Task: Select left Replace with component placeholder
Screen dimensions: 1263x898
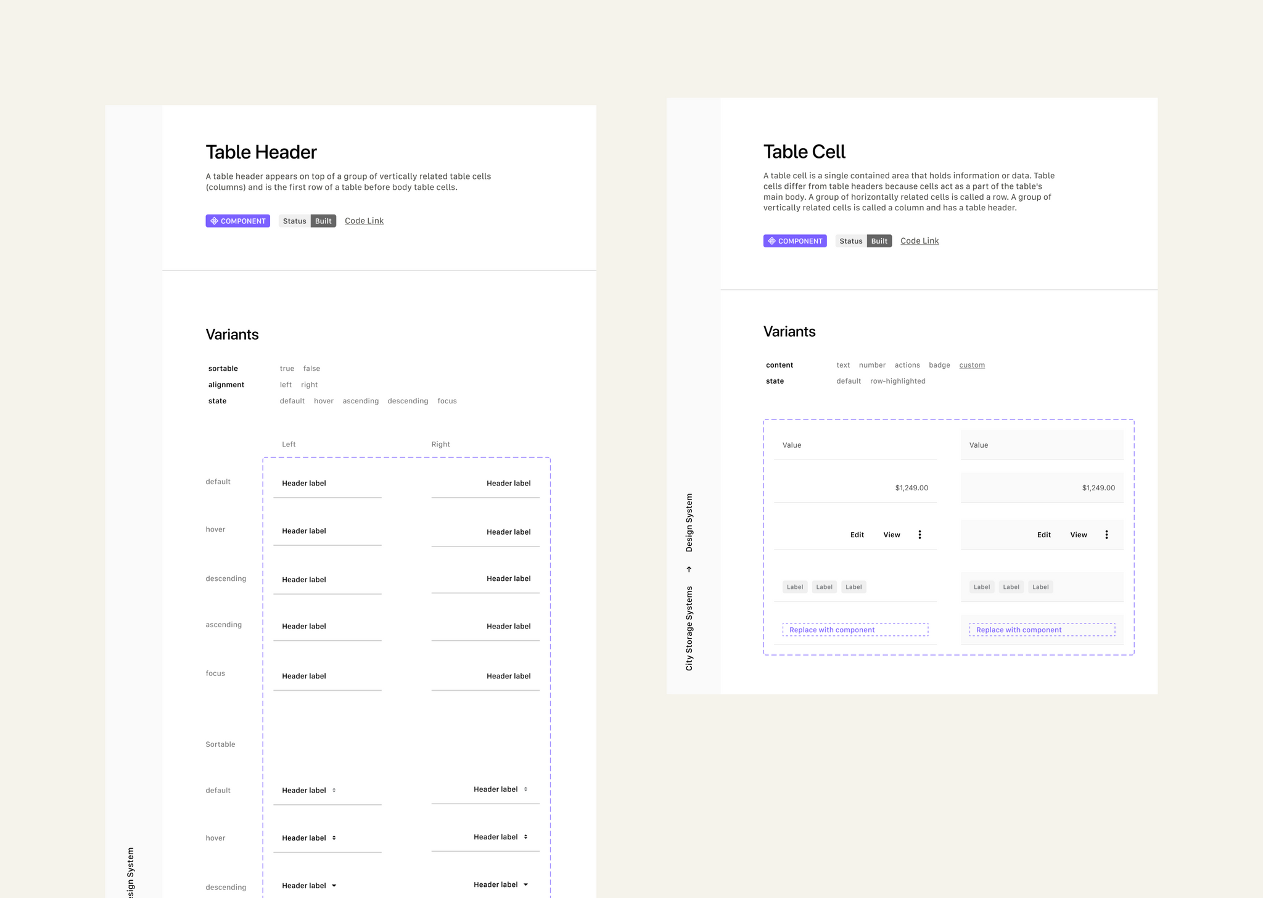Action: pyautogui.click(x=855, y=630)
